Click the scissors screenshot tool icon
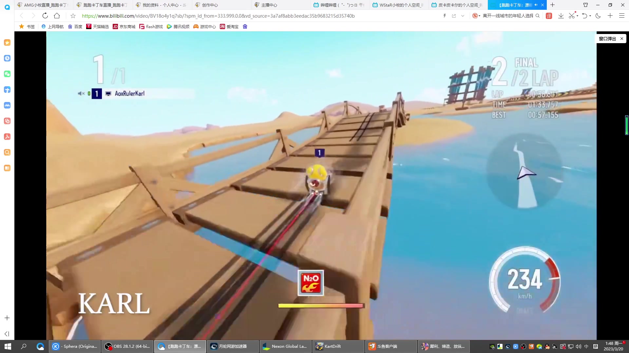The width and height of the screenshot is (629, 353). click(x=572, y=16)
